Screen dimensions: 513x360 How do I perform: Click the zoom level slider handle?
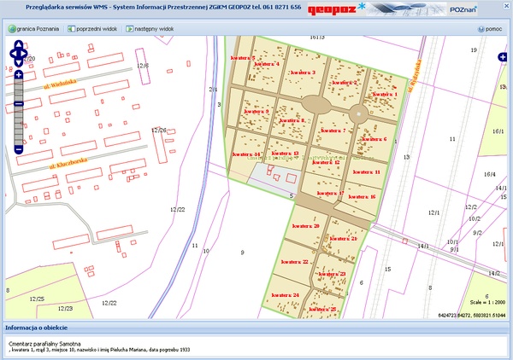pos(18,102)
